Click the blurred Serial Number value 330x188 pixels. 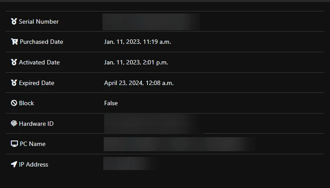(151, 22)
